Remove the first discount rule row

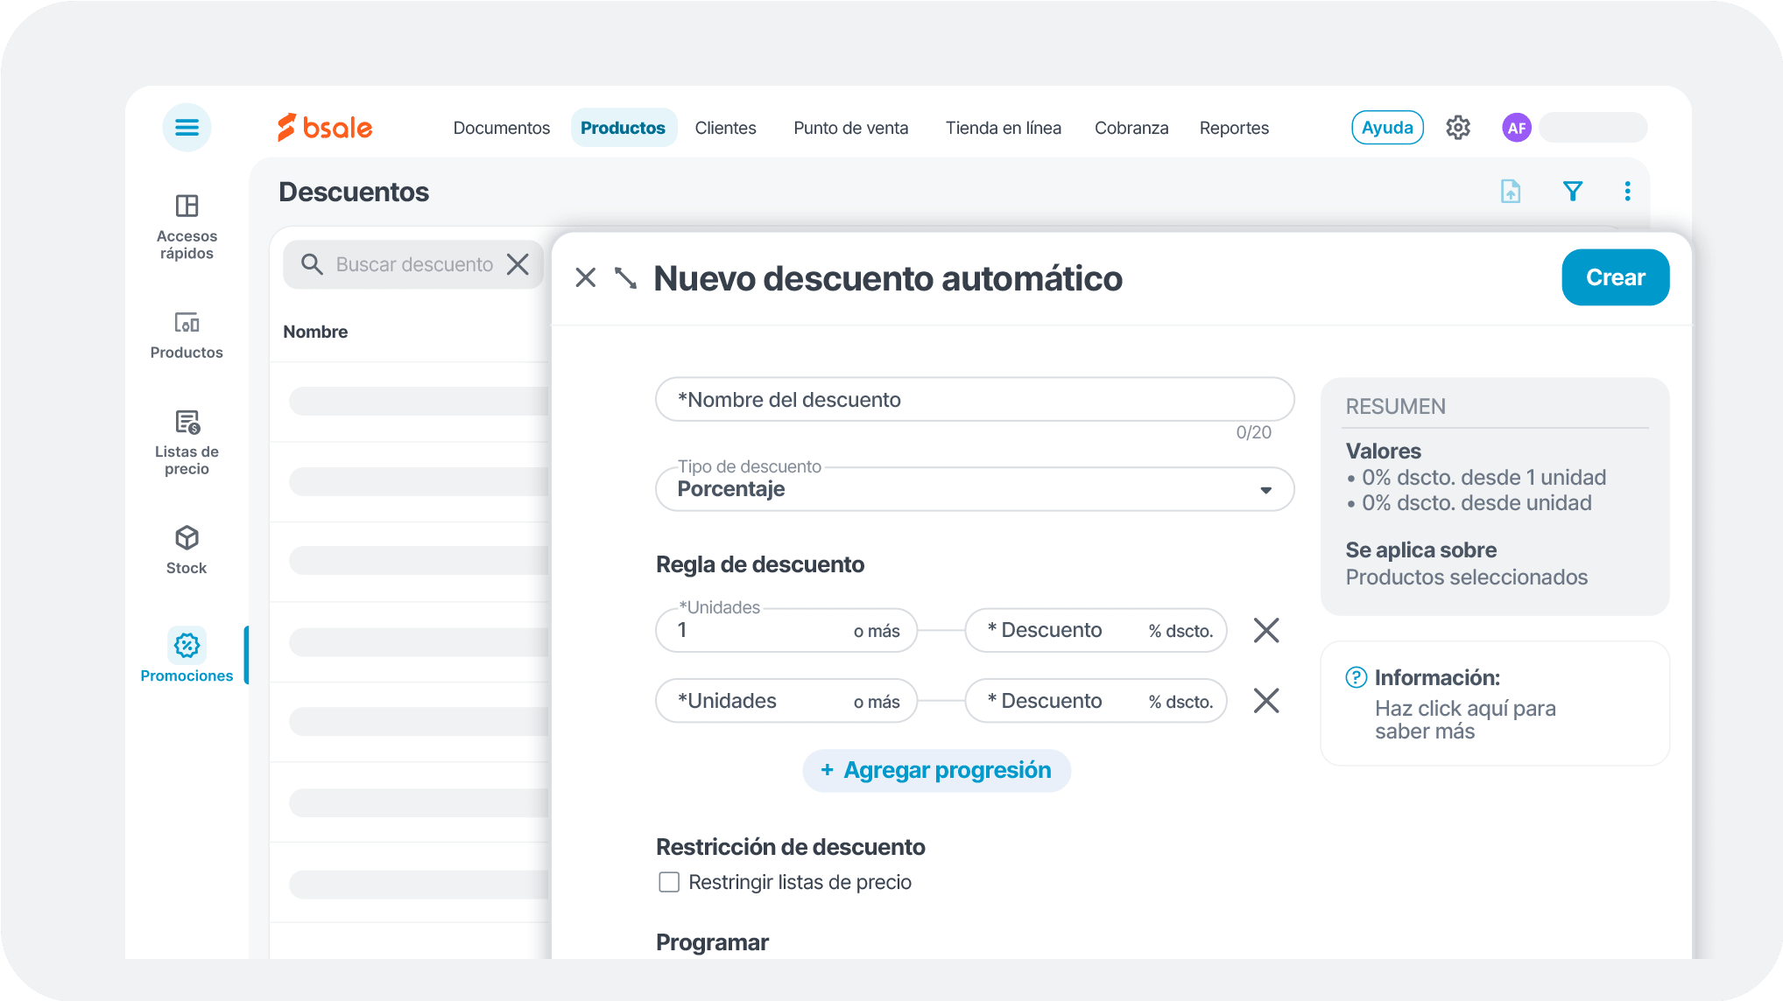[x=1265, y=630]
